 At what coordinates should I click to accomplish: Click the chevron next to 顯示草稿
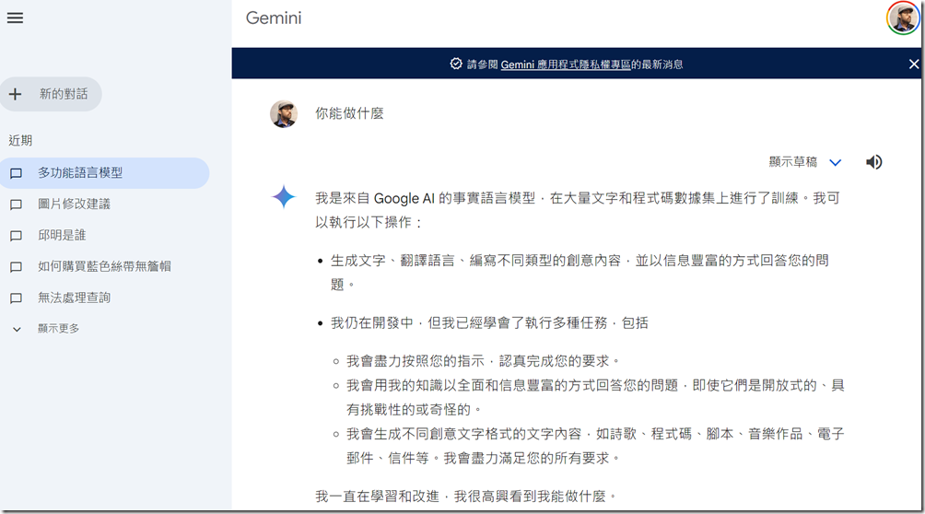[836, 162]
